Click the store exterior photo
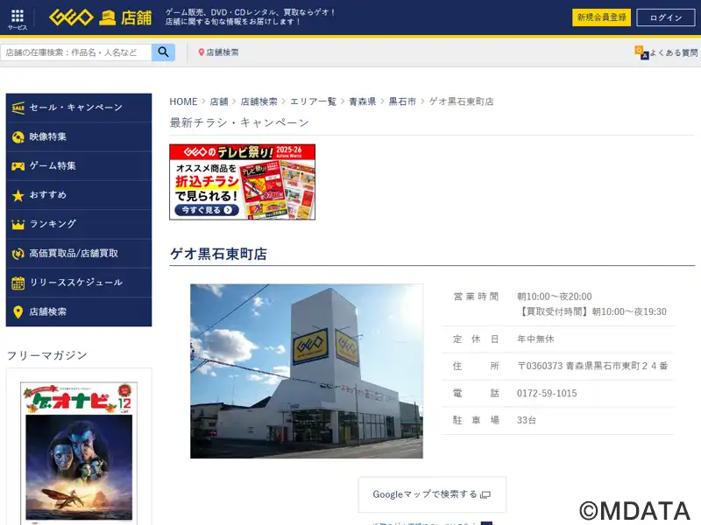Image resolution: width=701 pixels, height=525 pixels. click(307, 371)
